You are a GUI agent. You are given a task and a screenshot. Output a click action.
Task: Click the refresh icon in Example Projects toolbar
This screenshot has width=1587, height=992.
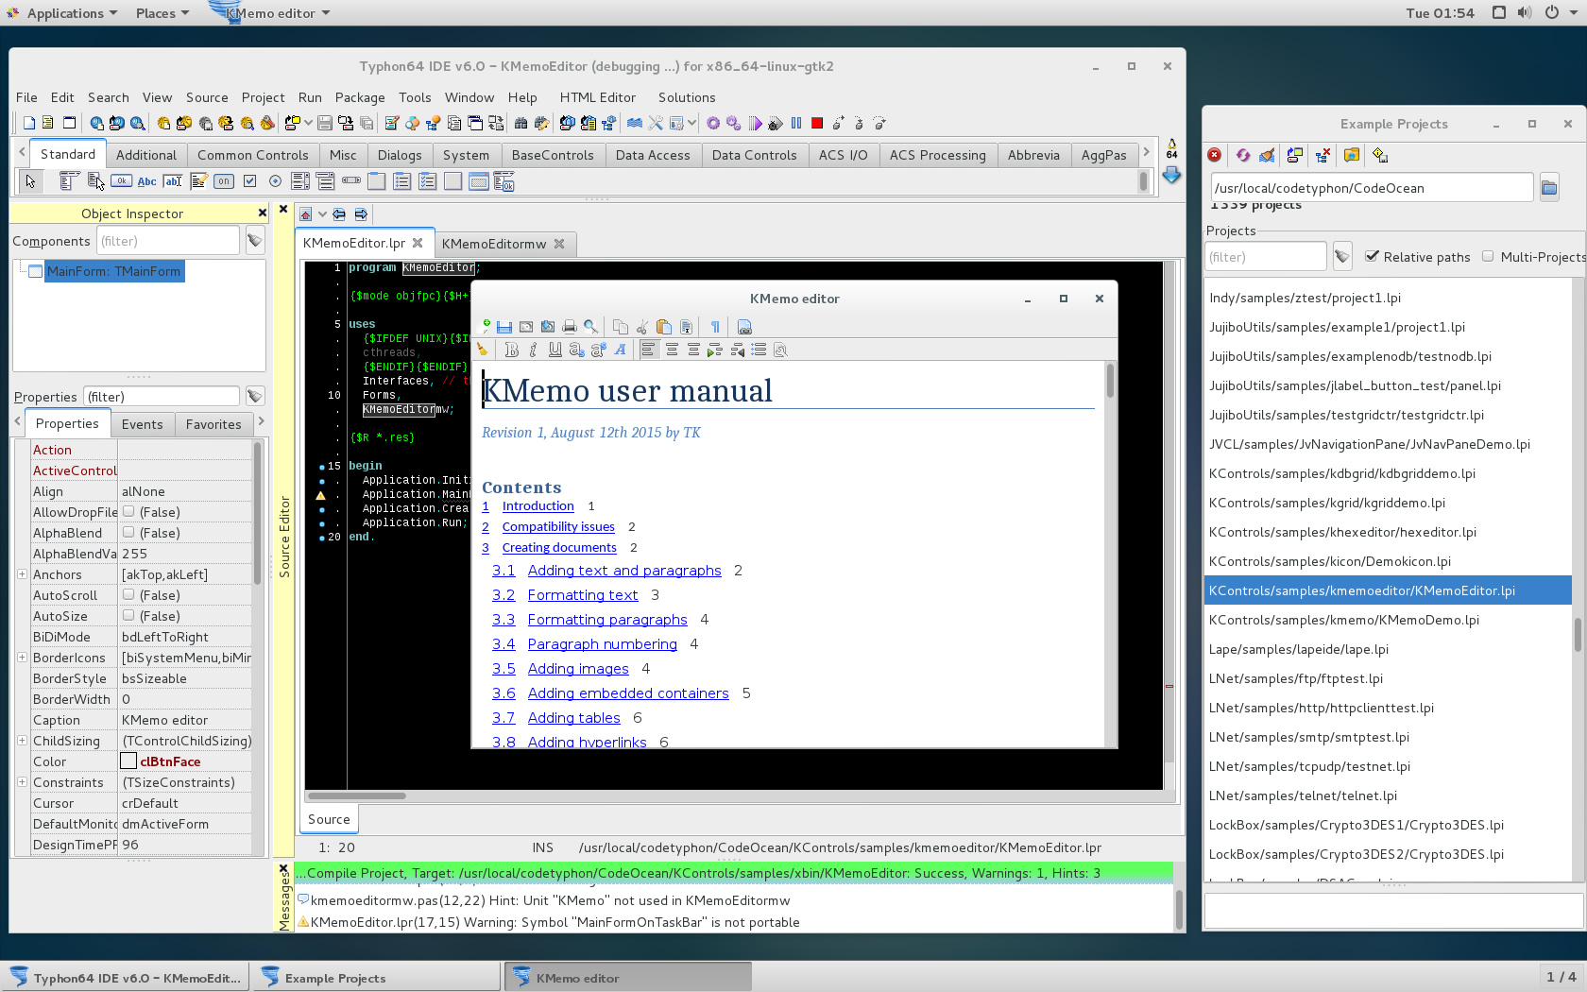(1242, 155)
